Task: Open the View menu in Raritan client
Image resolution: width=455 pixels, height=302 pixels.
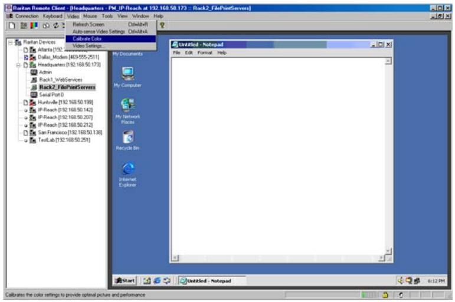Action: pyautogui.click(x=123, y=17)
